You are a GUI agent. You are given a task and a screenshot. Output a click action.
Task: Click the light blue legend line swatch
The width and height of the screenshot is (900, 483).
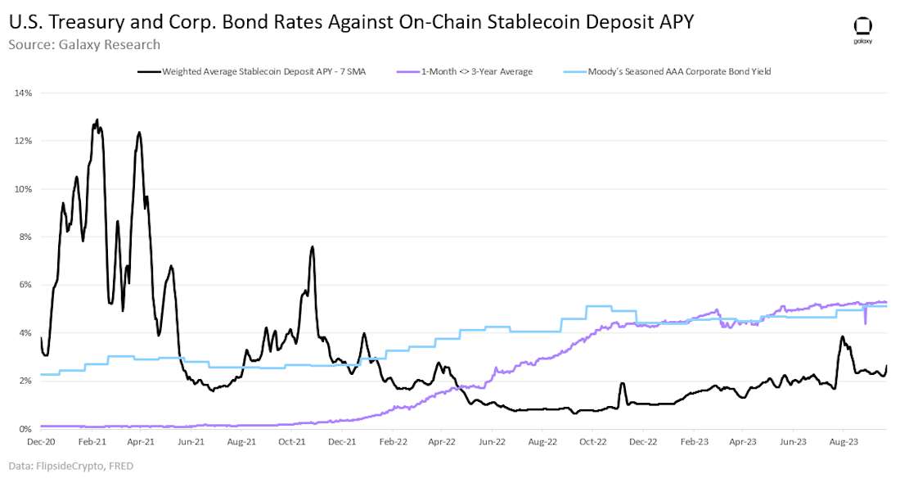coord(575,72)
